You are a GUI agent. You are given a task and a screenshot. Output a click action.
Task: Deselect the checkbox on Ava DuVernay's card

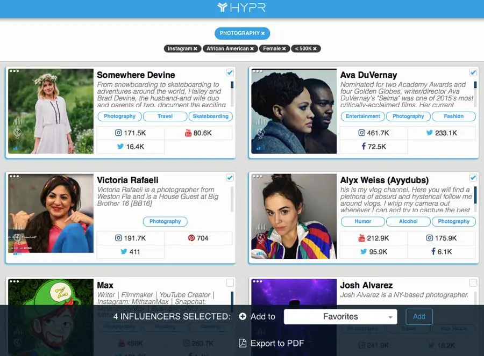pyautogui.click(x=473, y=72)
